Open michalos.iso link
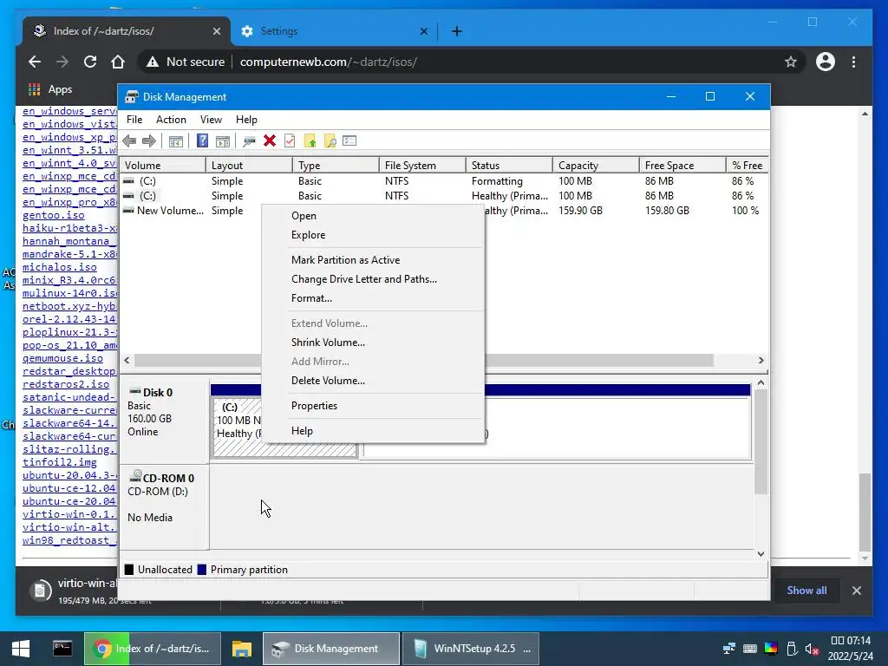This screenshot has height=666, width=888. point(60,267)
